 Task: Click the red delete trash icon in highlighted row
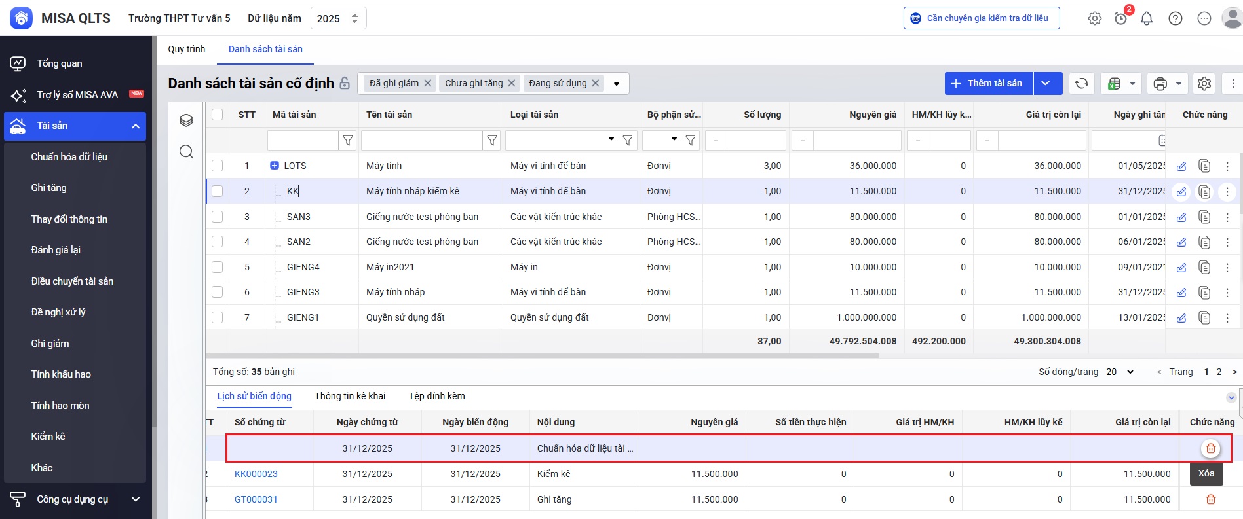pos(1210,448)
